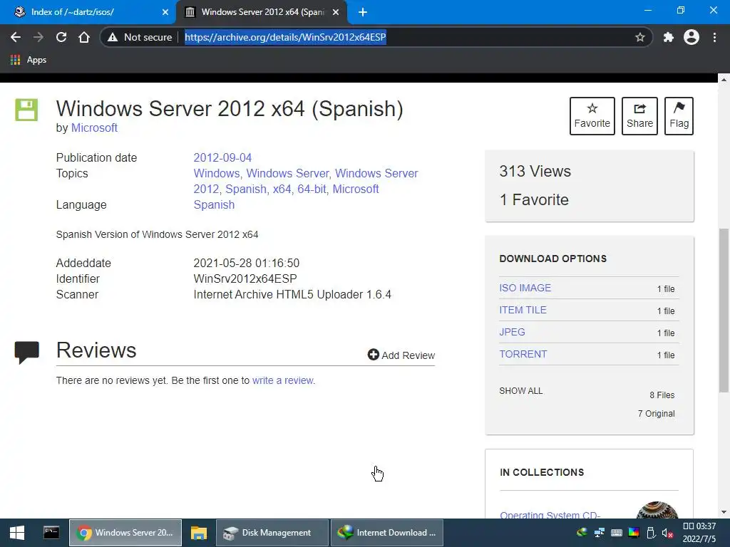
Task: Open the Chrome profile avatar
Action: click(692, 37)
